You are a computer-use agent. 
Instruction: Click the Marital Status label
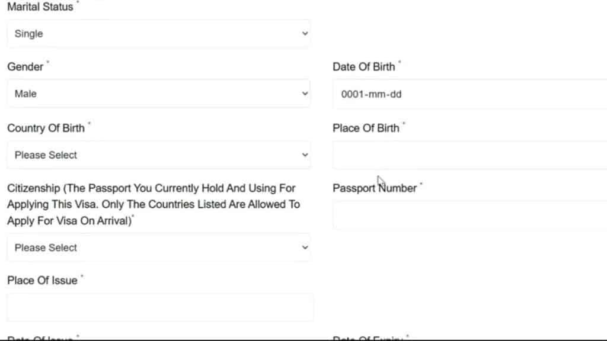pyautogui.click(x=40, y=7)
